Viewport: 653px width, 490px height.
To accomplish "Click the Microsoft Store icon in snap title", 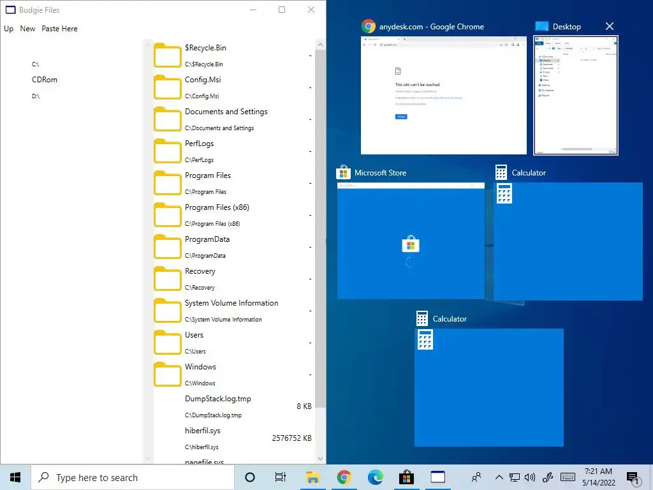I will click(x=343, y=172).
